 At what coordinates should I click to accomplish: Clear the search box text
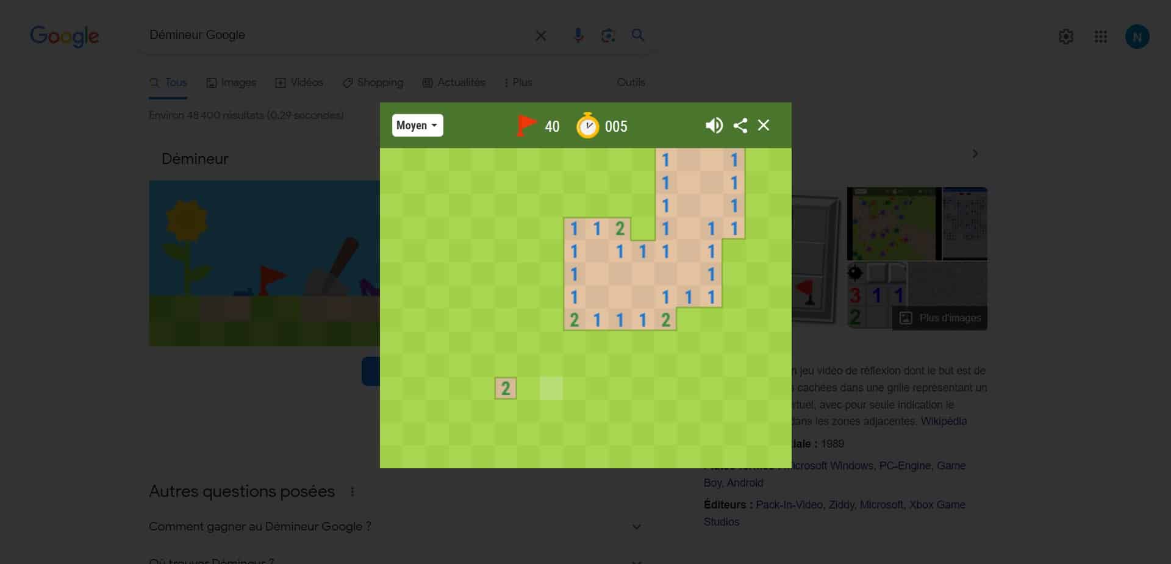pyautogui.click(x=541, y=36)
